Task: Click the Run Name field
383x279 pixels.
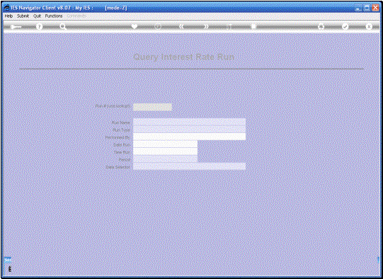Action: coord(189,122)
